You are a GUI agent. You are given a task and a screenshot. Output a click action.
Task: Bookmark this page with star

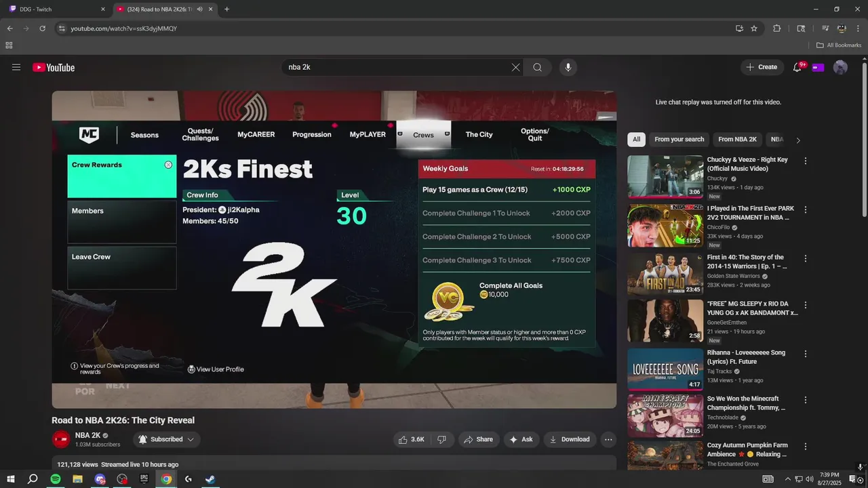[x=754, y=28]
